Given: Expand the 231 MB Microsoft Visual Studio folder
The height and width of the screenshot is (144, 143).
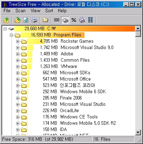Looking at the screenshot, I should pyautogui.click(x=18, y=104).
